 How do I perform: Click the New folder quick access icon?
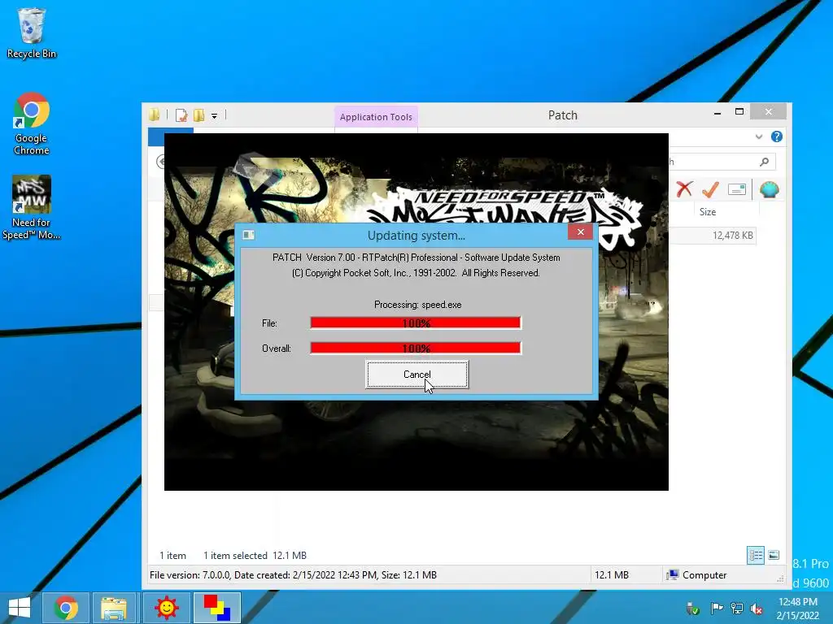199,115
